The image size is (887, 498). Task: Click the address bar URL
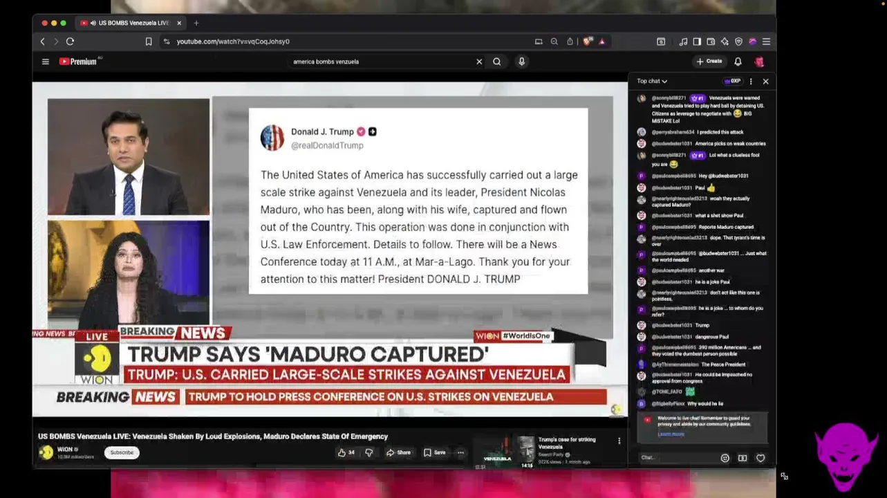(233, 41)
